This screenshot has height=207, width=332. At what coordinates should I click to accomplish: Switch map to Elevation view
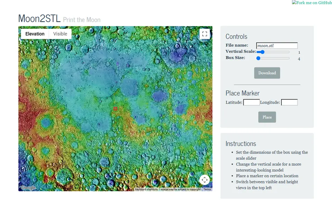(35, 34)
